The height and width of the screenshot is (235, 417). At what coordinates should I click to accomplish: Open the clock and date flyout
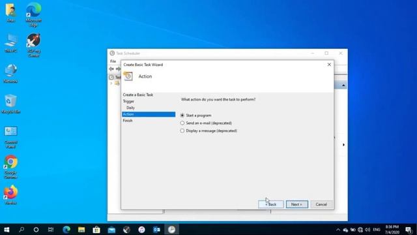tap(392, 230)
